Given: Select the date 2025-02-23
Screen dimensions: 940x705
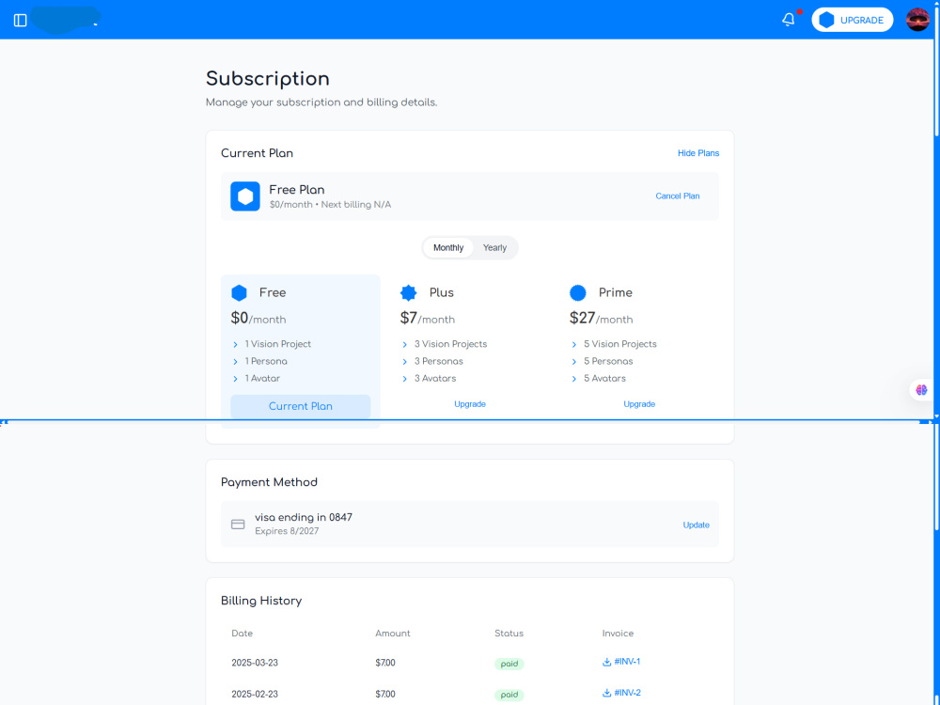Looking at the screenshot, I should (255, 695).
